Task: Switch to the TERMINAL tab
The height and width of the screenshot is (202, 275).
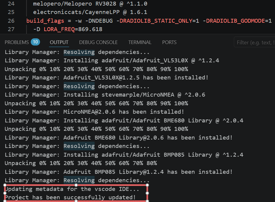Action: click(x=140, y=42)
